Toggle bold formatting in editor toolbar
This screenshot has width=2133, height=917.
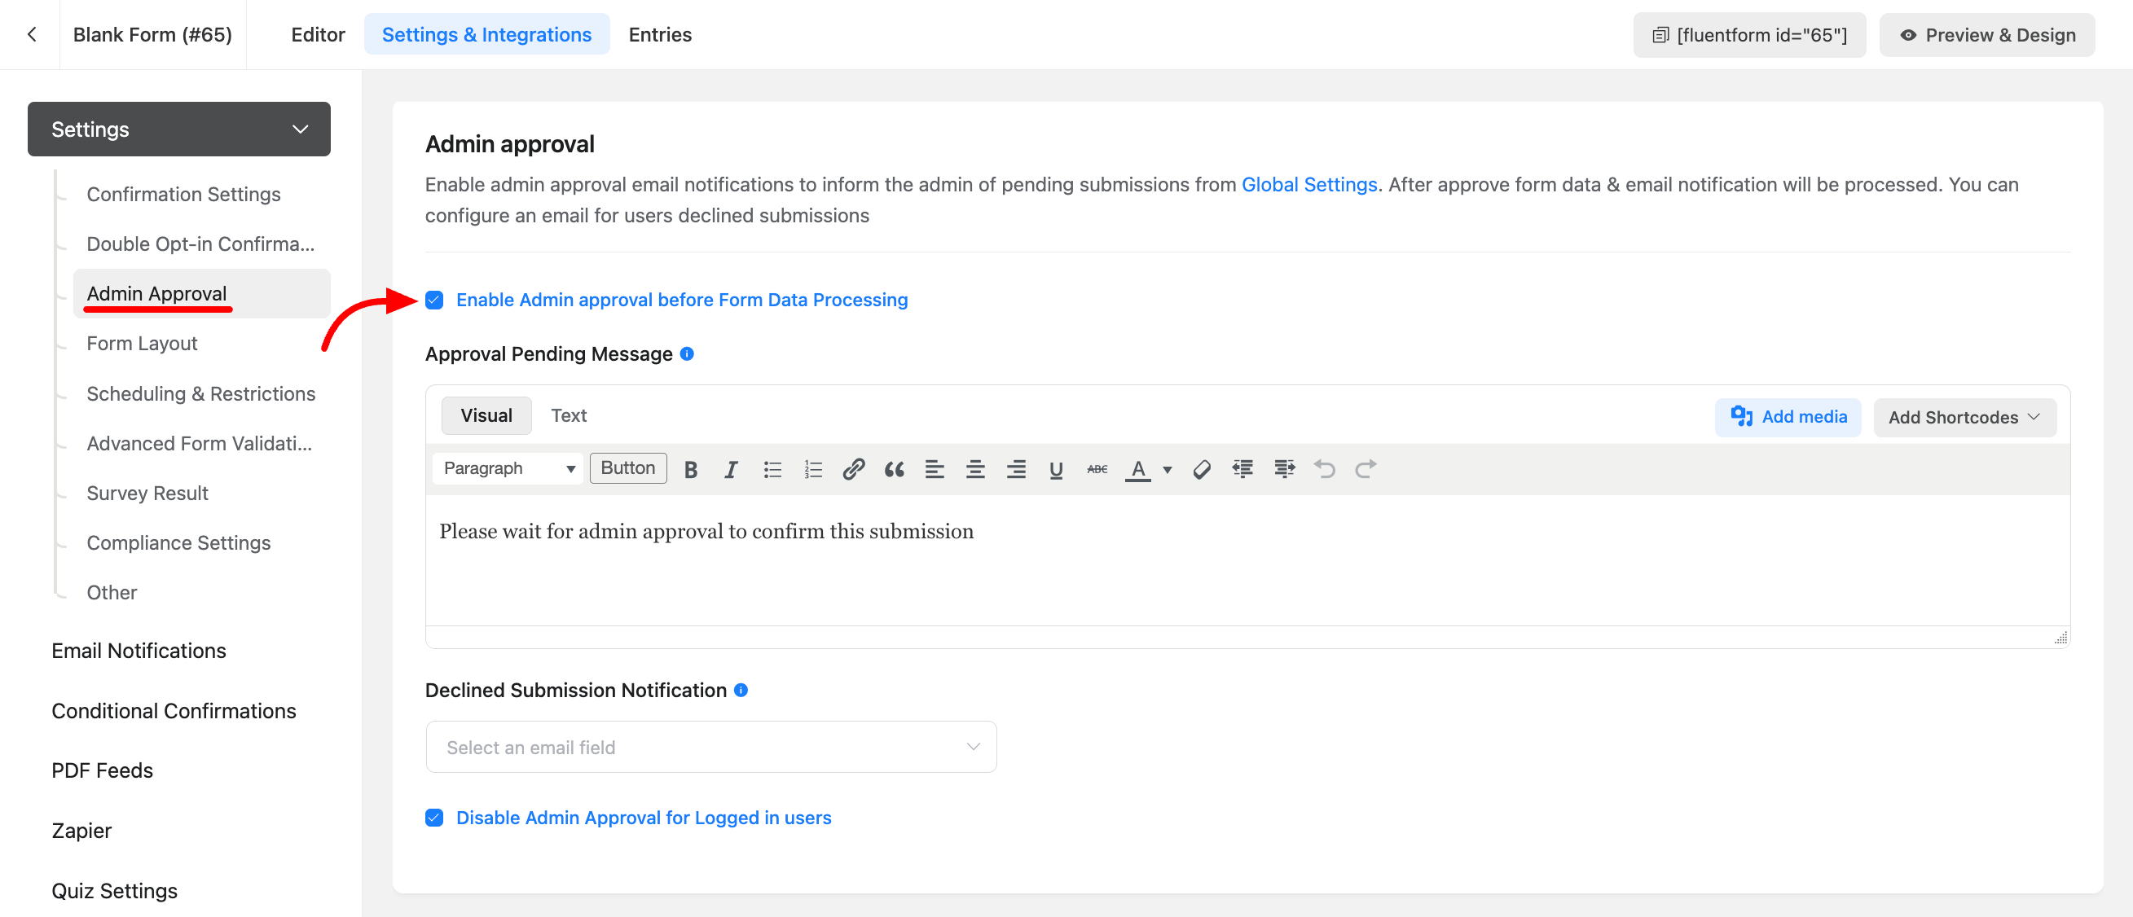click(x=691, y=469)
